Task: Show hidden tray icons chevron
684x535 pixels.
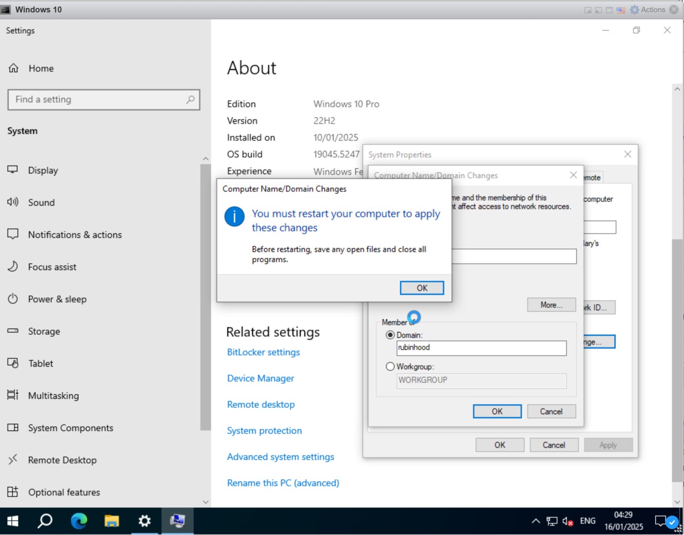Action: click(536, 521)
